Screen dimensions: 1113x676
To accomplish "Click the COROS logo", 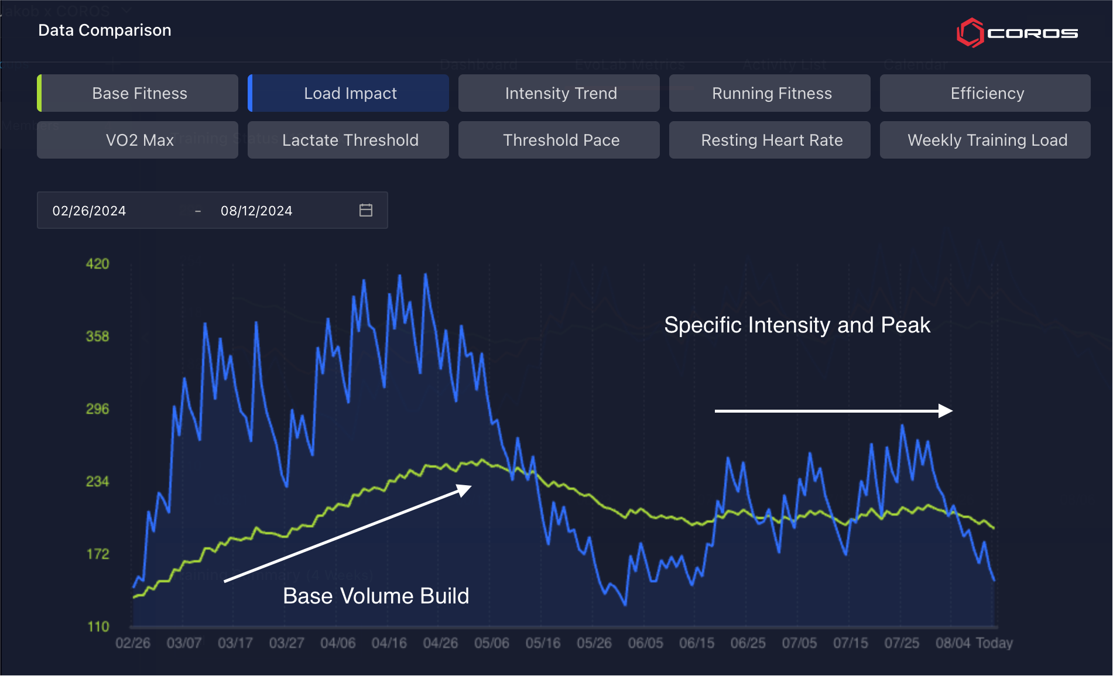I will pos(1017,33).
